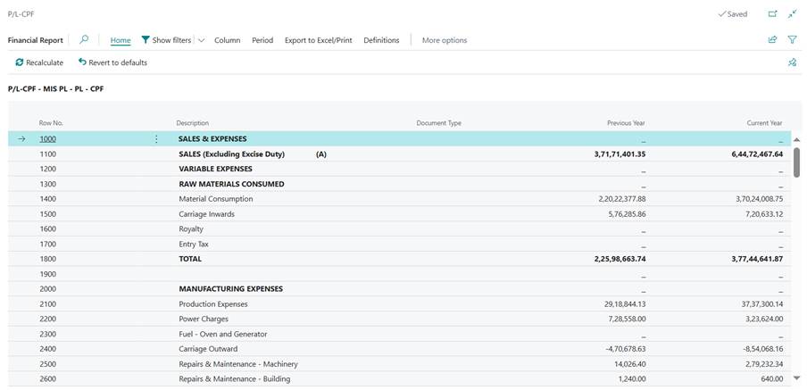Screen dimensions: 807x390
Task: Open the share icon at top right
Action: tap(772, 40)
